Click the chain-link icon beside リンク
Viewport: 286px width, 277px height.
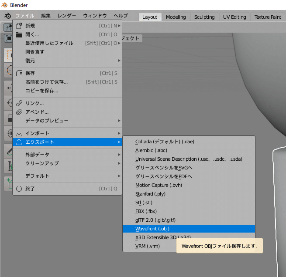click(x=19, y=103)
